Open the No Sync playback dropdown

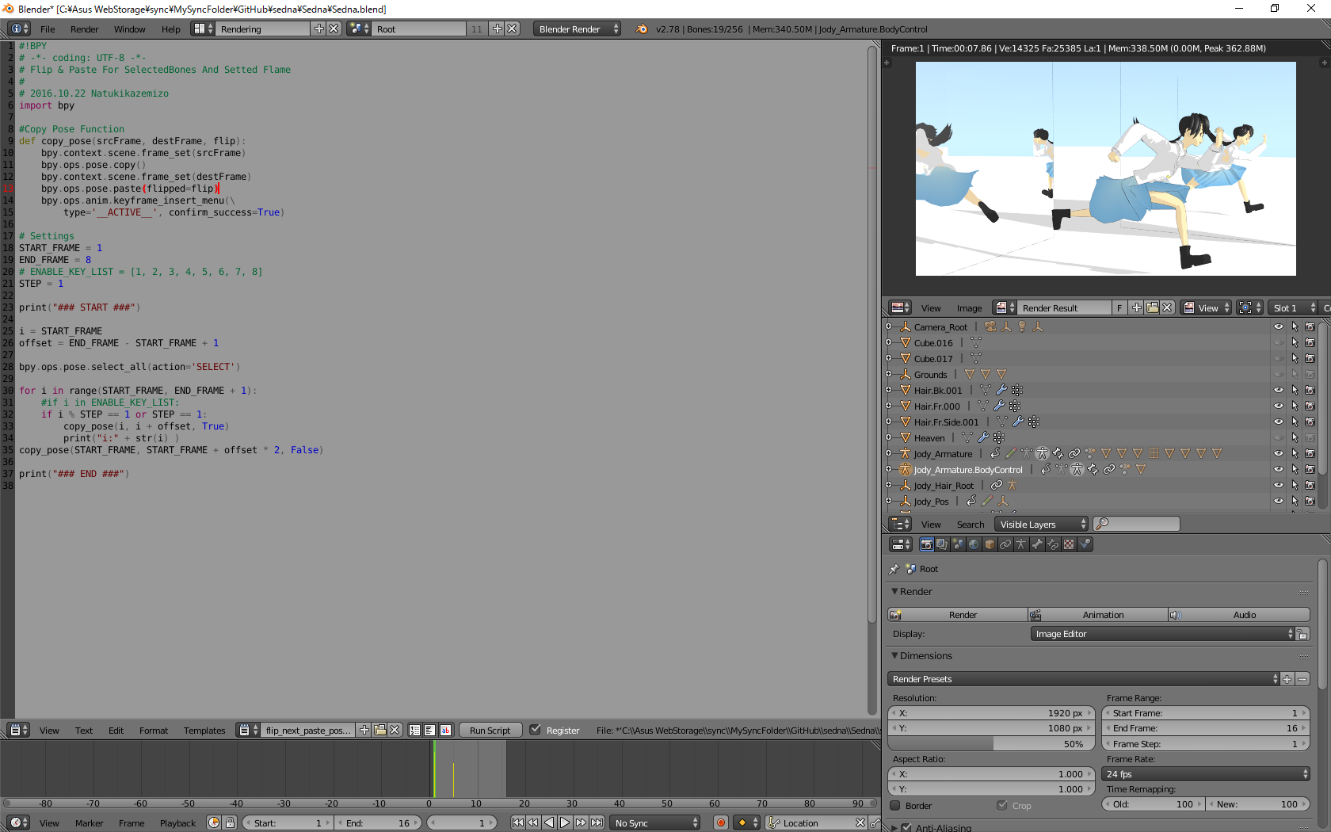pyautogui.click(x=656, y=822)
